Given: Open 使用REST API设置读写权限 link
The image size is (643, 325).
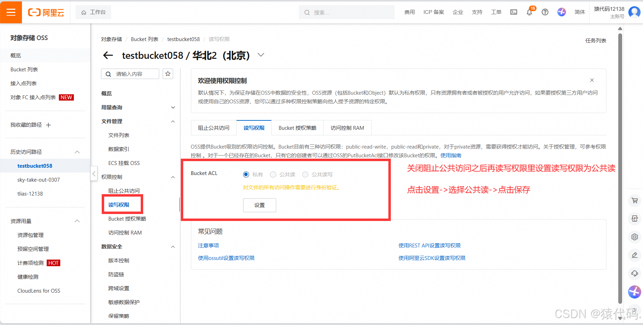Looking at the screenshot, I should tap(429, 246).
